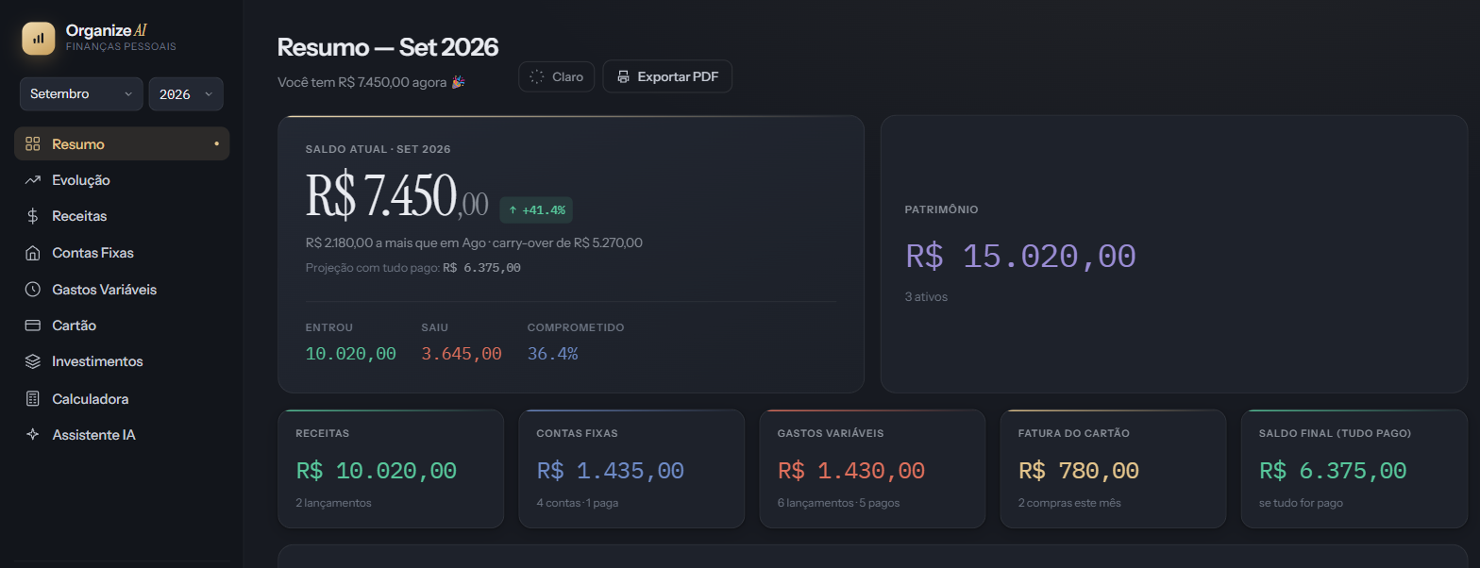1480x568 pixels.
Task: Go to the Evolução section
Action: point(122,179)
